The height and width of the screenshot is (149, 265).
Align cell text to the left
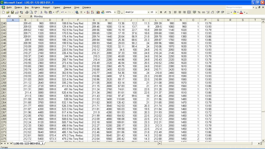(175, 12)
